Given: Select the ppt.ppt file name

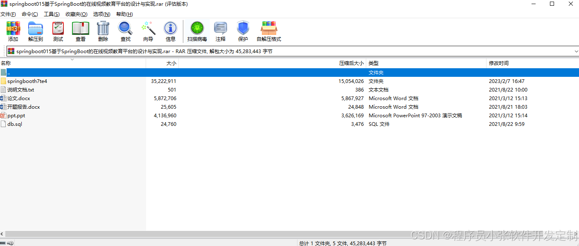Looking at the screenshot, I should click(x=16, y=115).
